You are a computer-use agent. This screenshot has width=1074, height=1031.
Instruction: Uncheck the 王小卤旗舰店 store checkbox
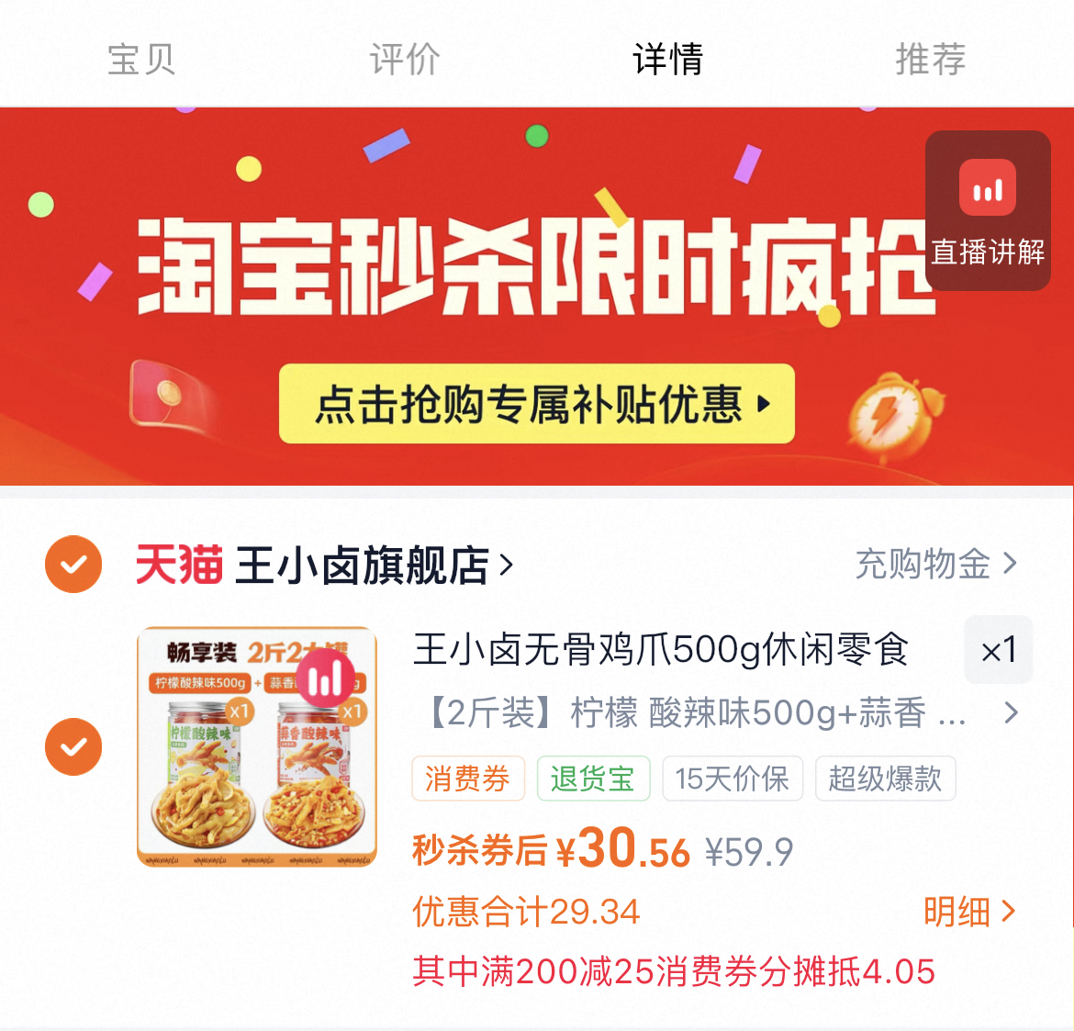tap(73, 564)
